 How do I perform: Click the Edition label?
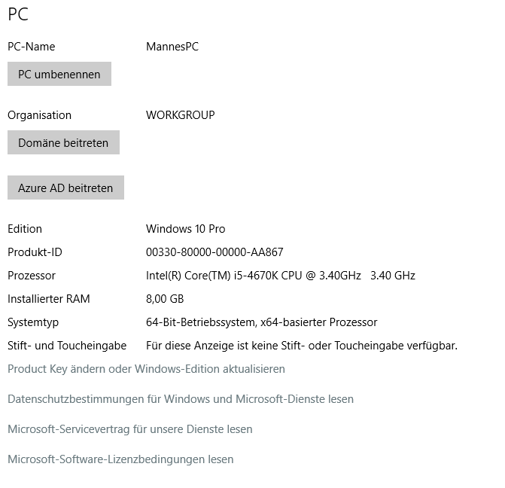tap(25, 229)
